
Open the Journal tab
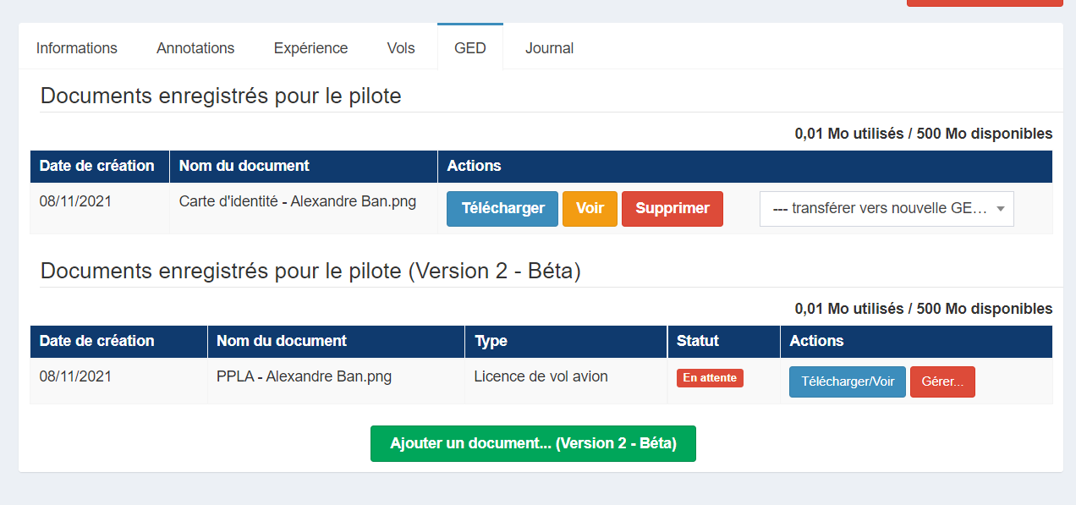point(549,48)
